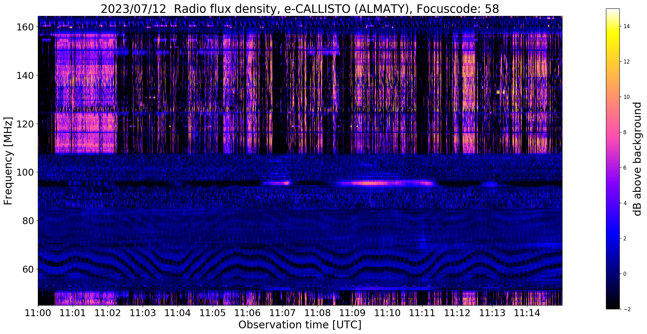Click the colorbar tick label 6
647x334 pixels.
(x=625, y=168)
